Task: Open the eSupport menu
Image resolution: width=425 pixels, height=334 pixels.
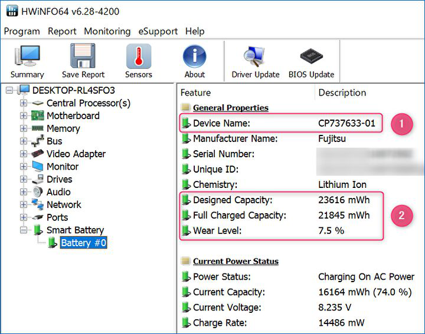Action: [x=158, y=31]
